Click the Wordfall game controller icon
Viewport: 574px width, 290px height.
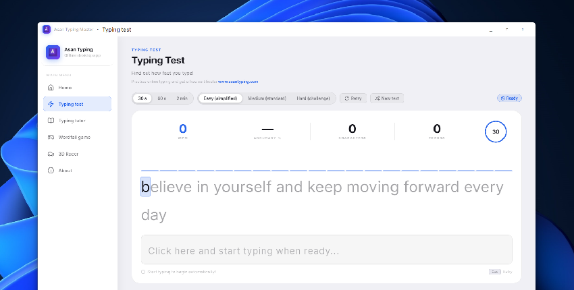tap(51, 137)
